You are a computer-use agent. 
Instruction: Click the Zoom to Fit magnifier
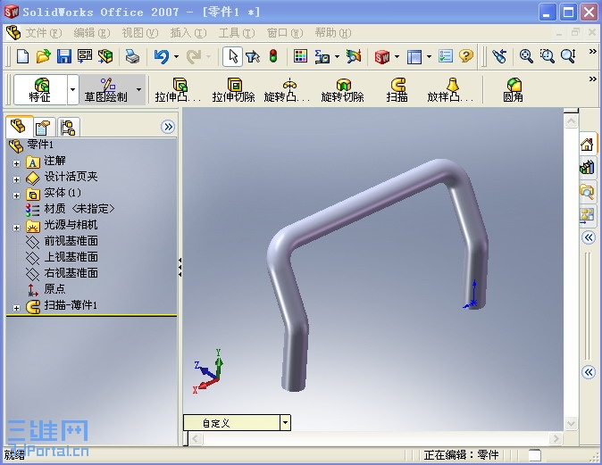click(x=526, y=56)
